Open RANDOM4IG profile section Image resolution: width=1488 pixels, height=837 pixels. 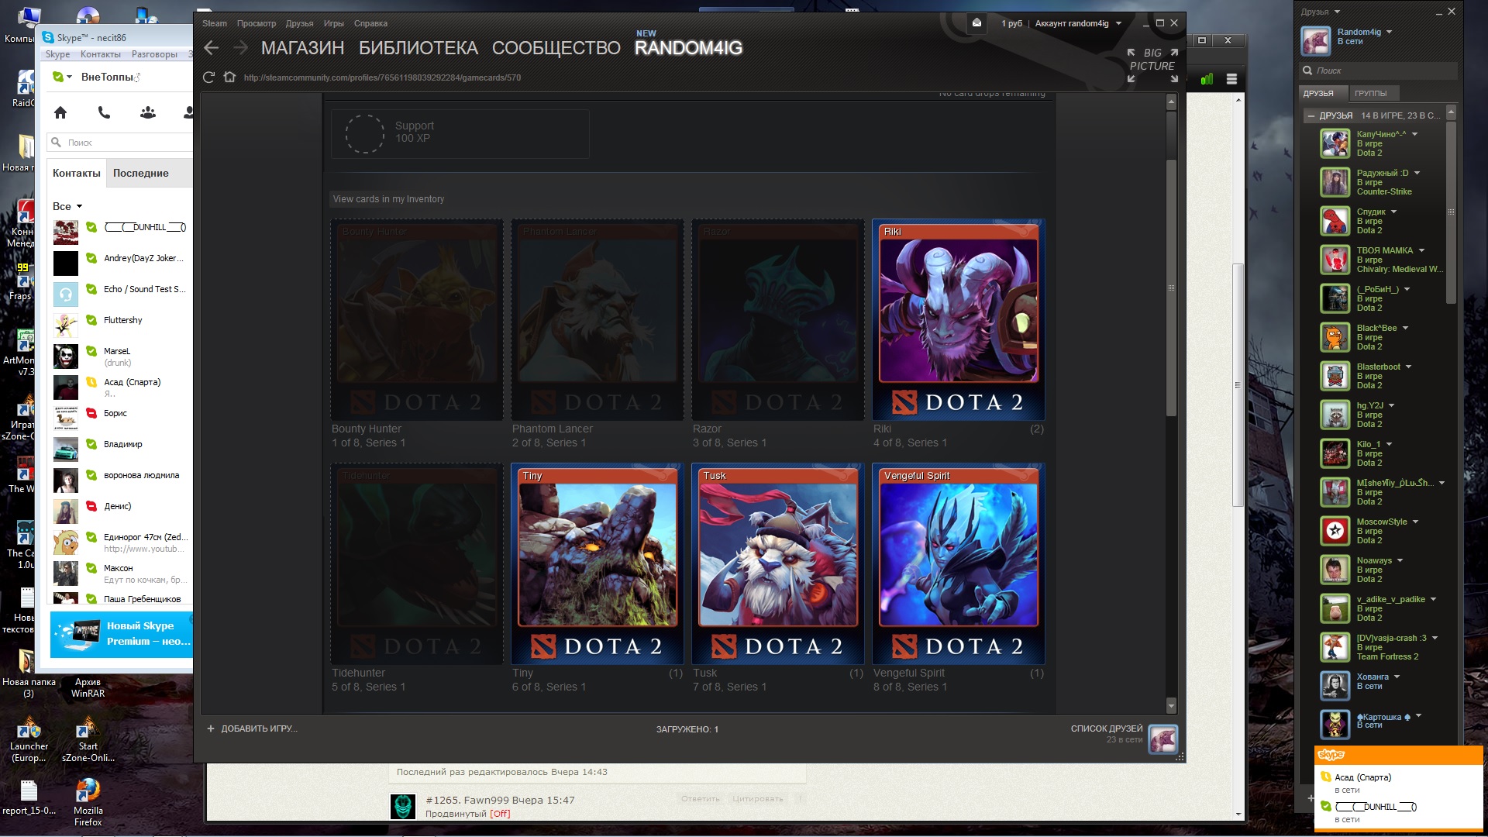[x=688, y=48]
